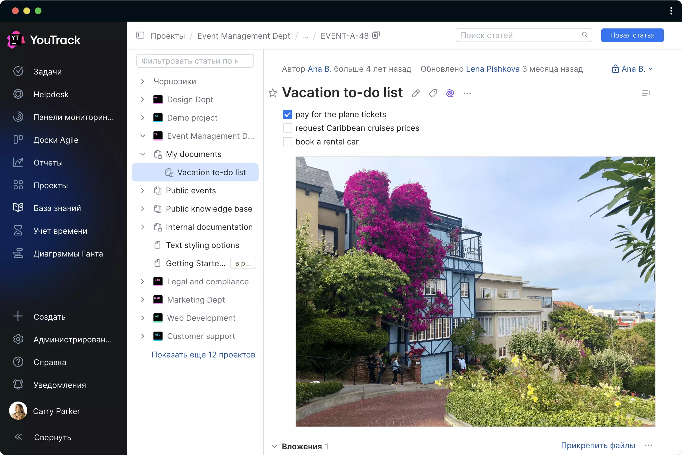The height and width of the screenshot is (455, 682).
Task: Collapse the My documents folder
Action: click(x=142, y=154)
